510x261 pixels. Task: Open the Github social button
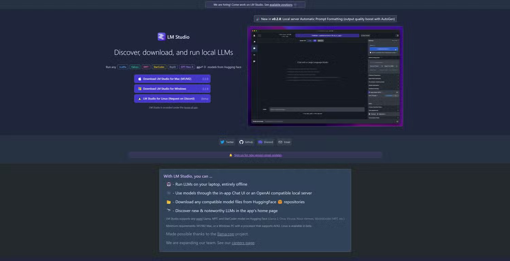tap(246, 142)
